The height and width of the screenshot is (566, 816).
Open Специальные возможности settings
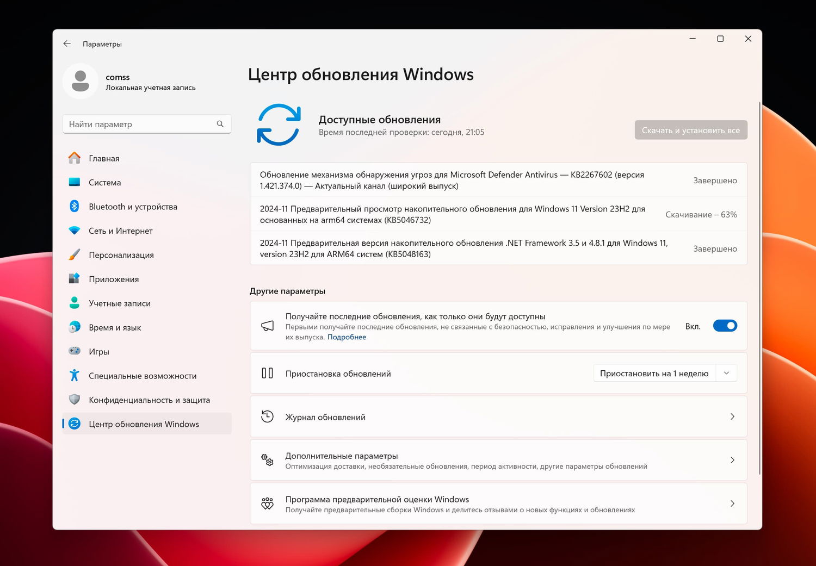[x=147, y=376]
